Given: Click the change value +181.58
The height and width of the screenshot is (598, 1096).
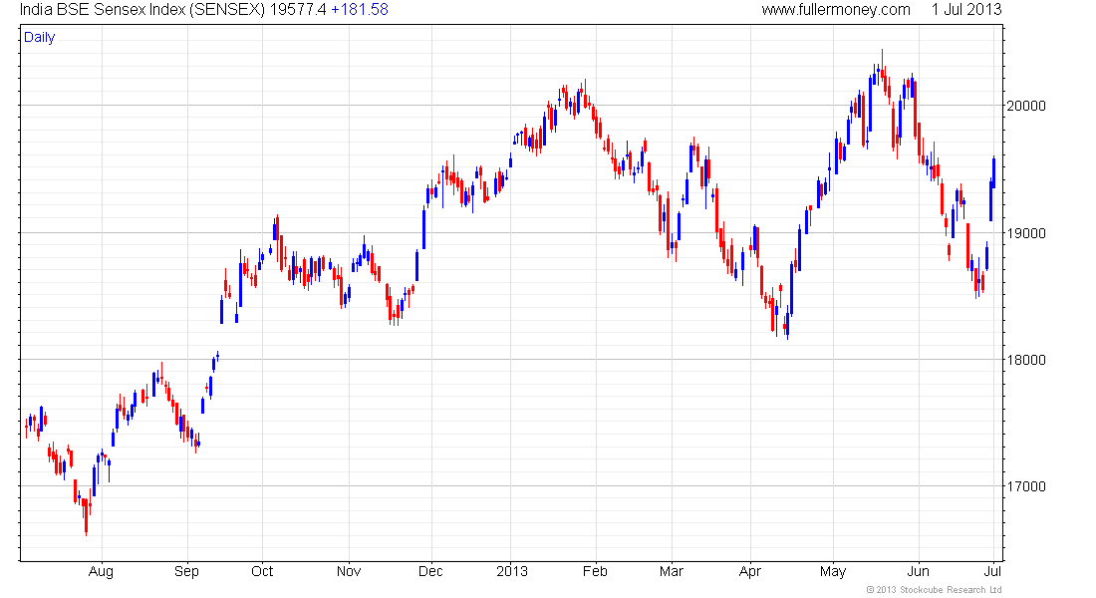Looking at the screenshot, I should (x=360, y=10).
